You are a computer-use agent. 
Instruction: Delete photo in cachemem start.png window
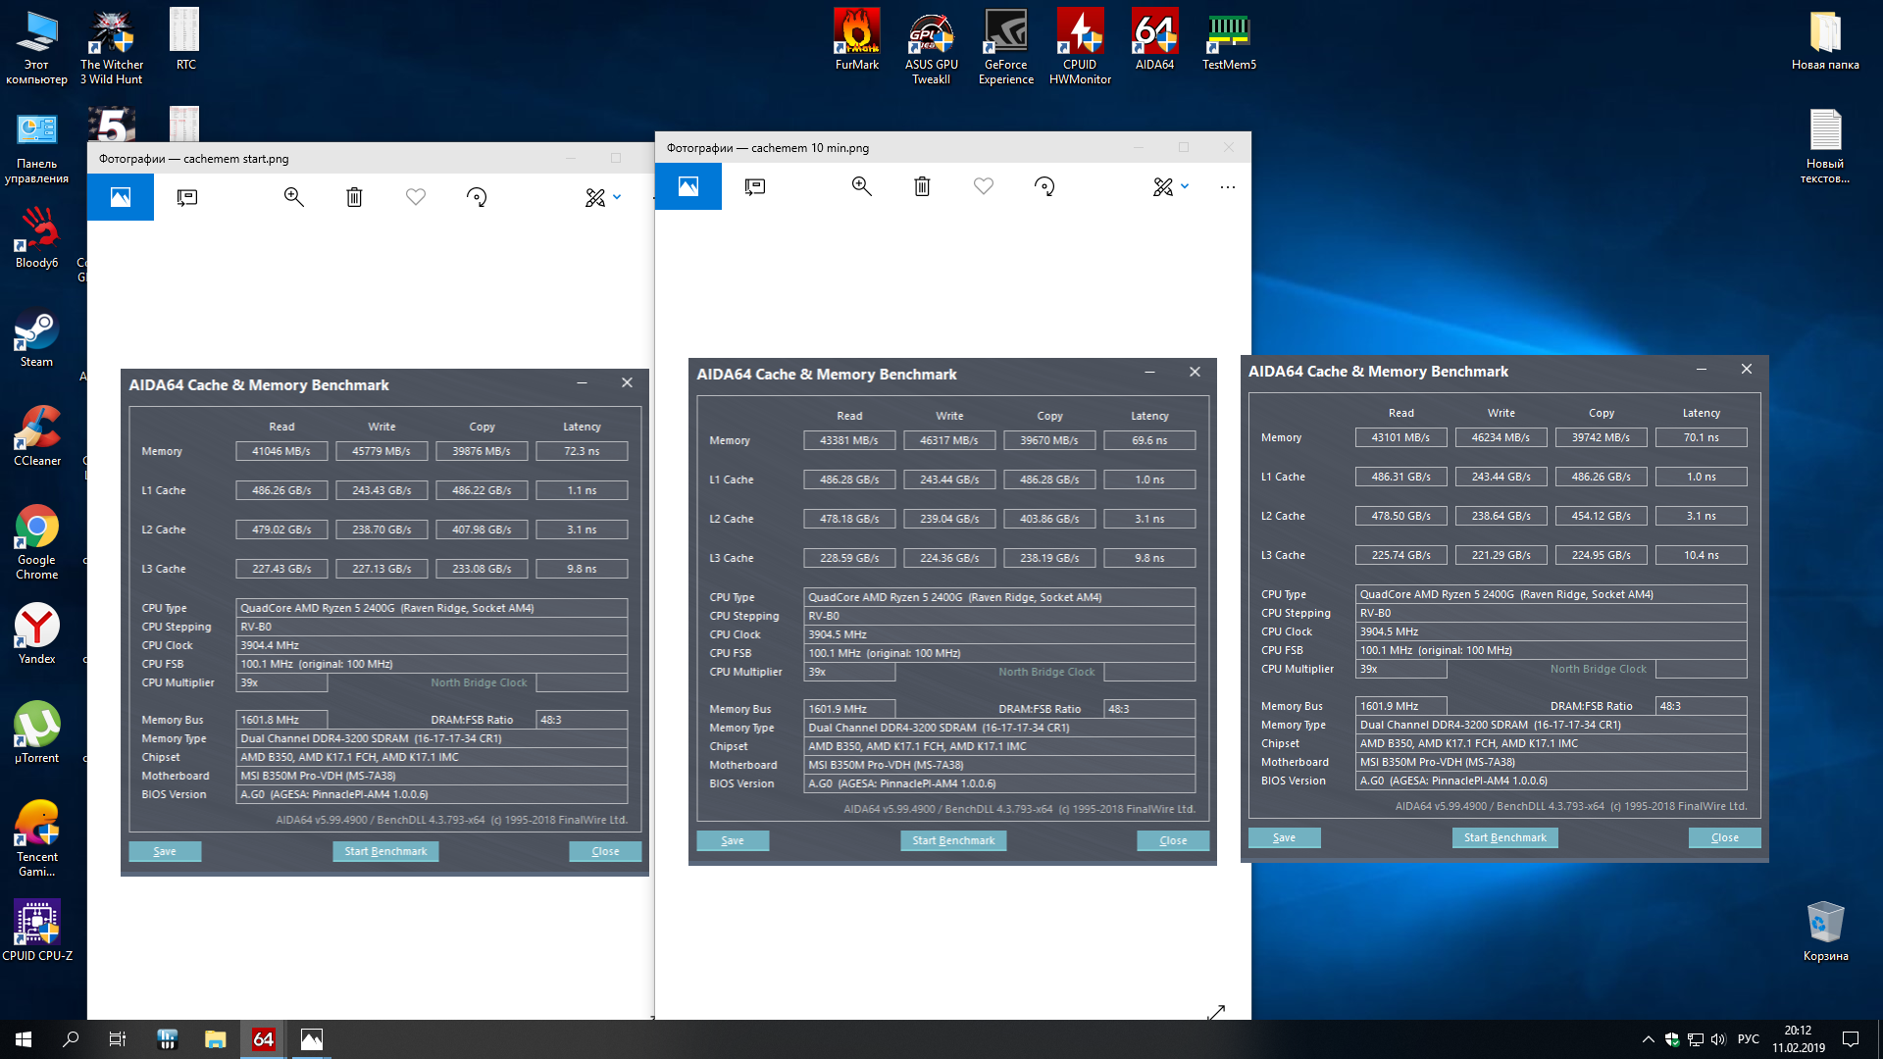354,197
